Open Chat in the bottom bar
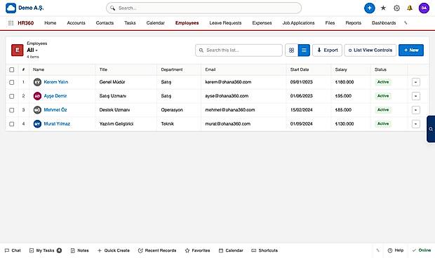Screen dimensions: 435x258 [13, 250]
